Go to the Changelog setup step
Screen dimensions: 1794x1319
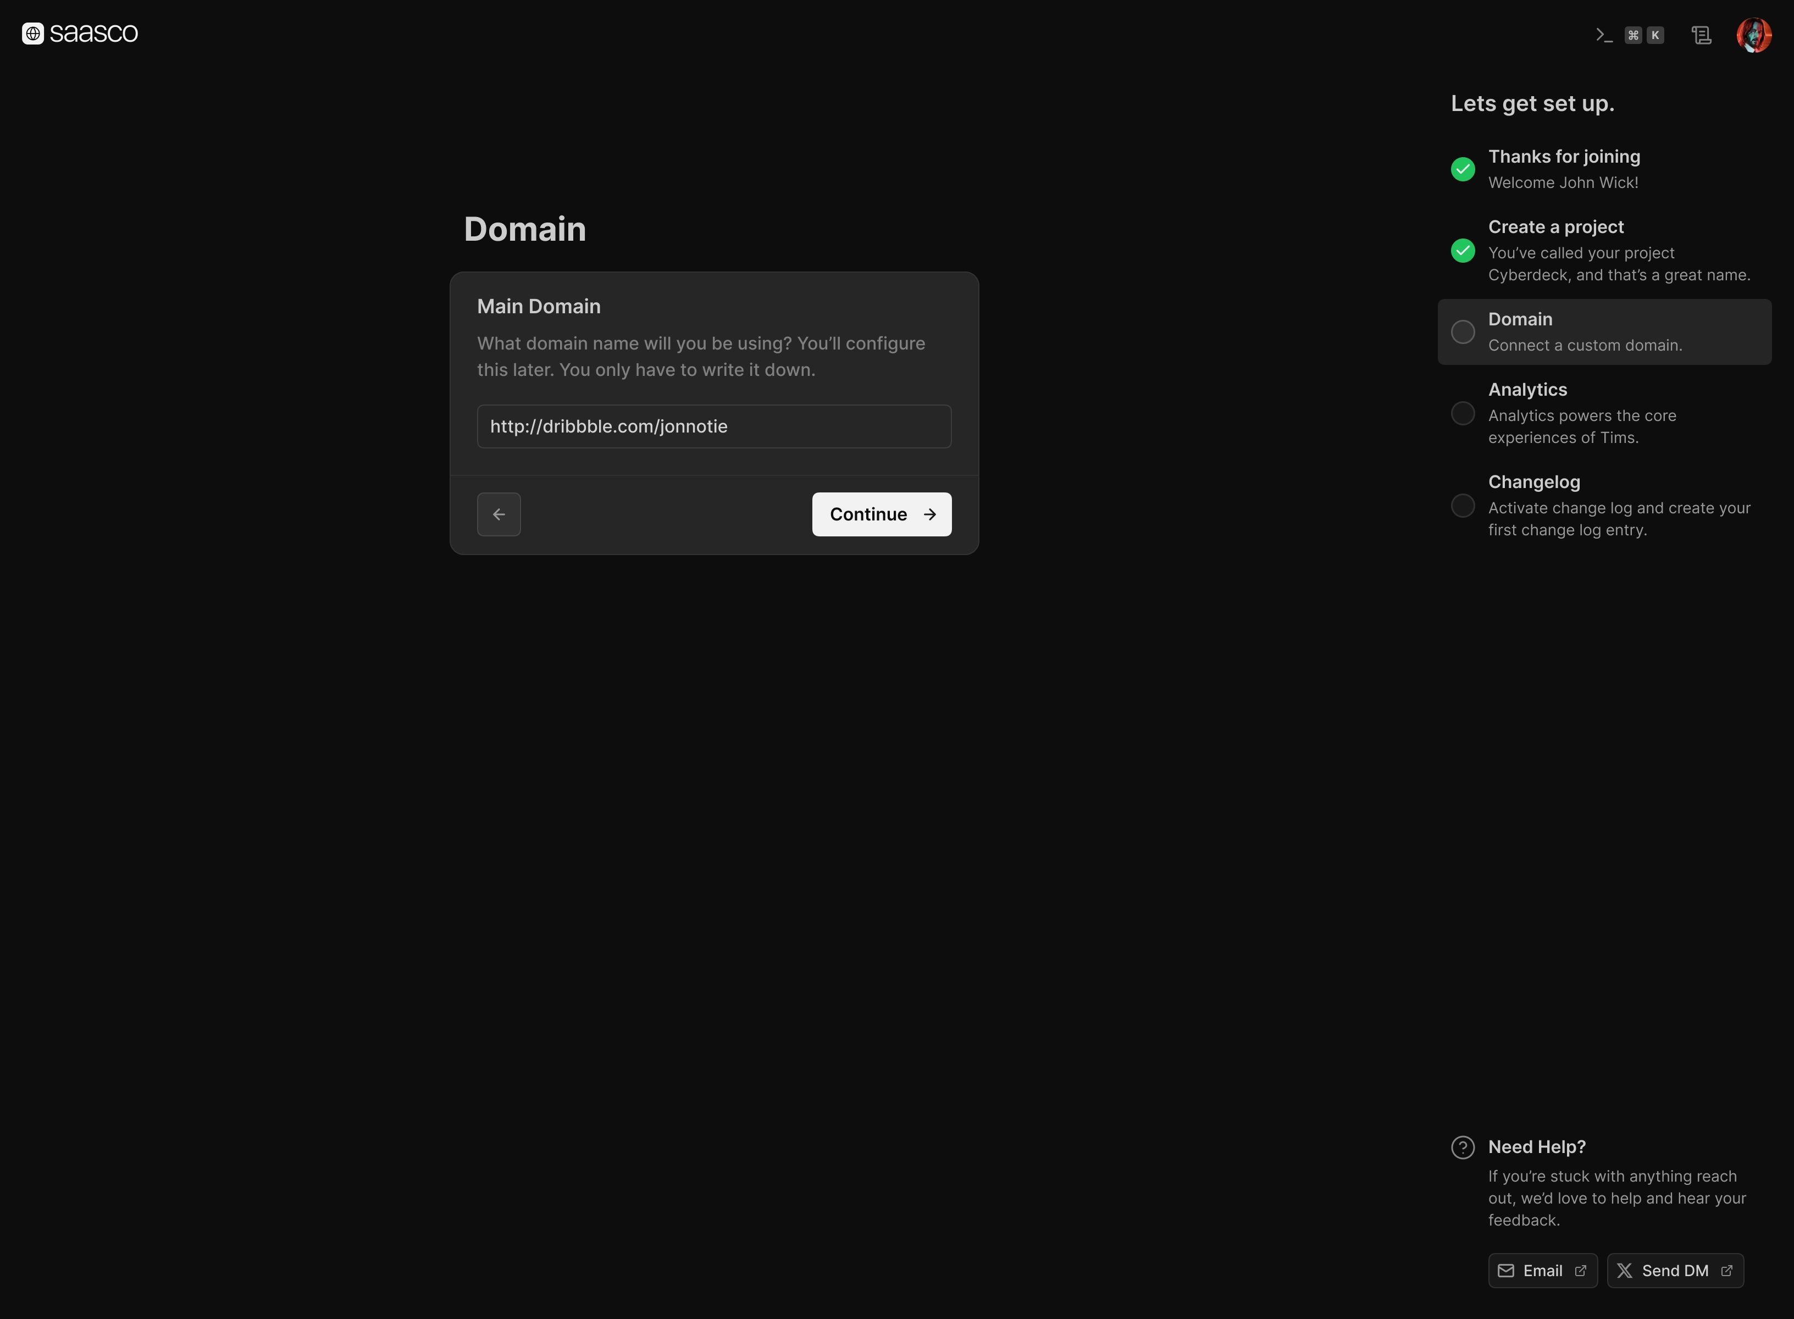[x=1604, y=506]
